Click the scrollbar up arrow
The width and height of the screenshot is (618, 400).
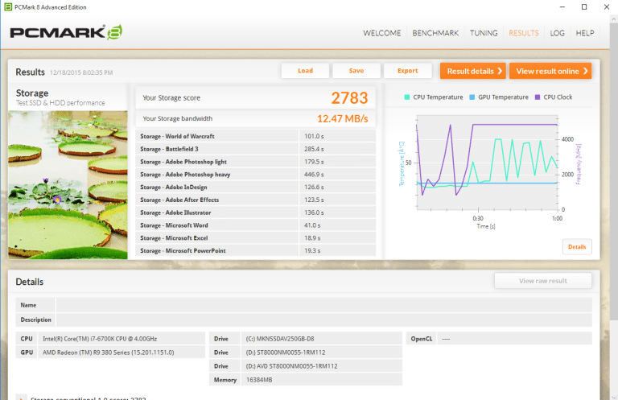click(614, 19)
